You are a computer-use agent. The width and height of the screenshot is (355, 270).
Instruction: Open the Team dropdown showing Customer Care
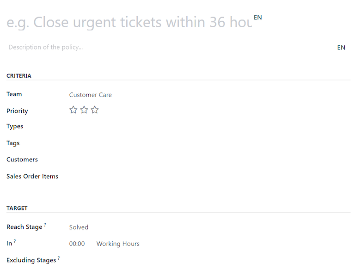click(139, 95)
